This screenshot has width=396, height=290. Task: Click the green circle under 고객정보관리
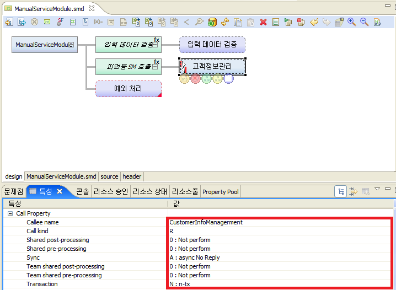207,79
